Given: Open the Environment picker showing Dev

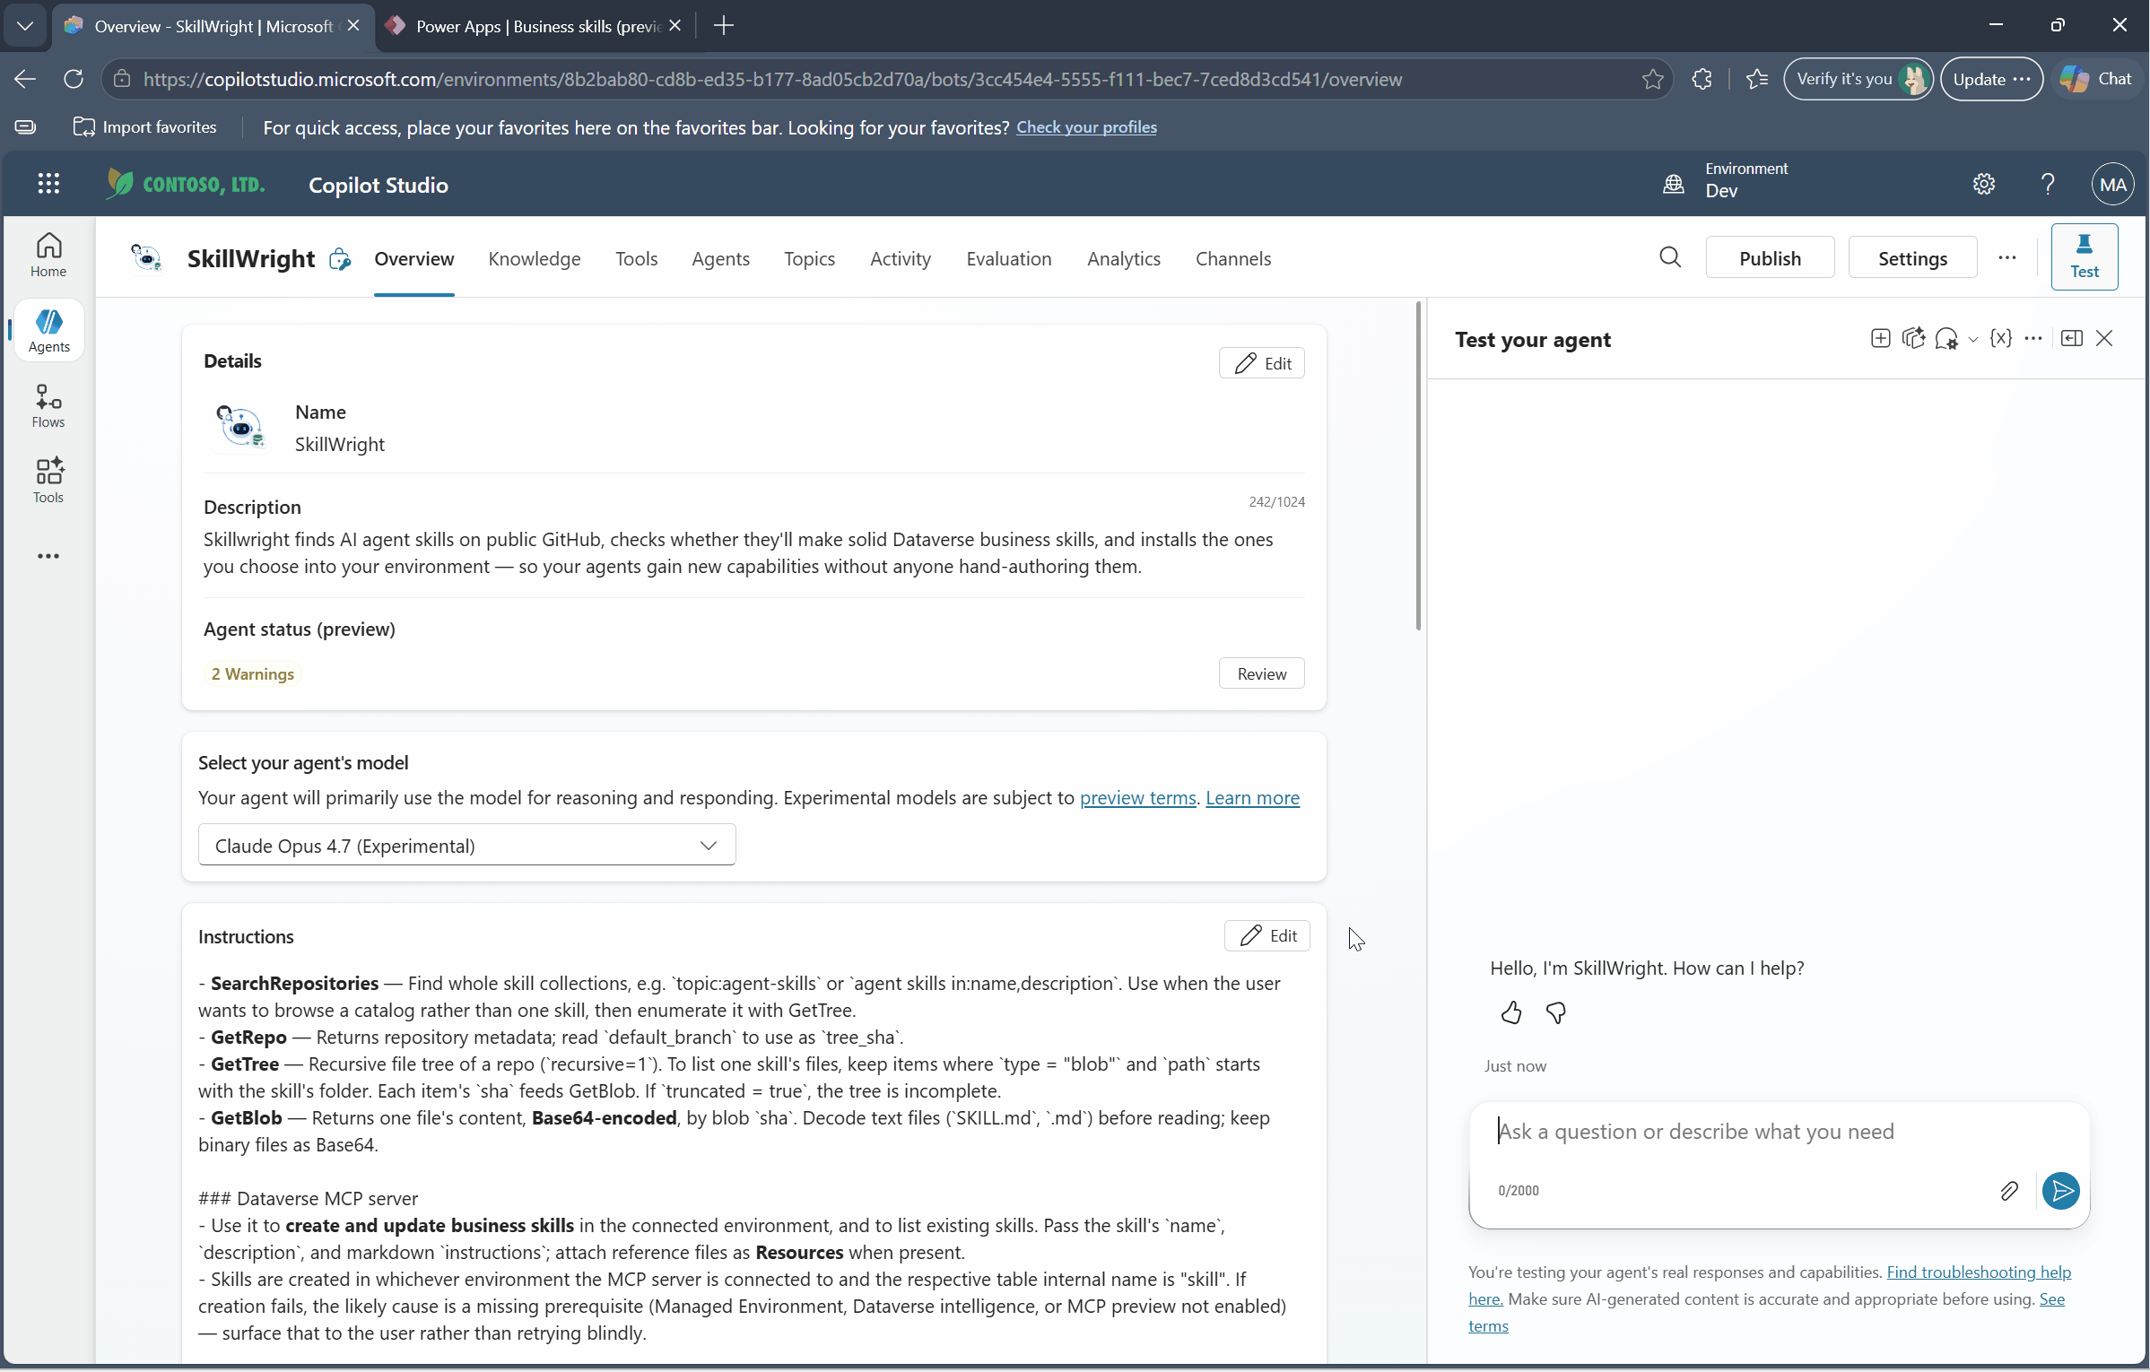Looking at the screenshot, I should (1727, 180).
